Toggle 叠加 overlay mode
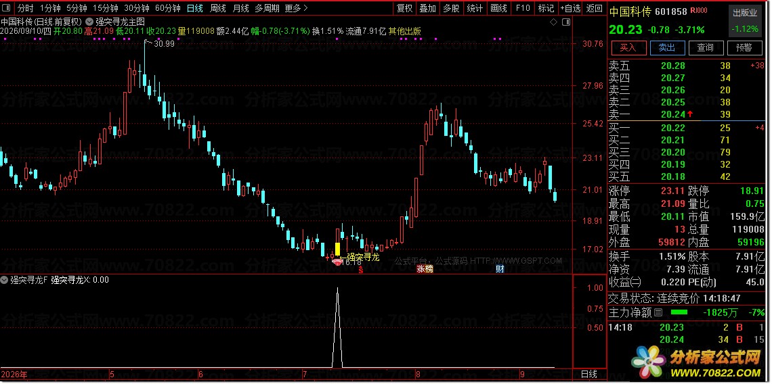The image size is (772, 384). coord(427,8)
